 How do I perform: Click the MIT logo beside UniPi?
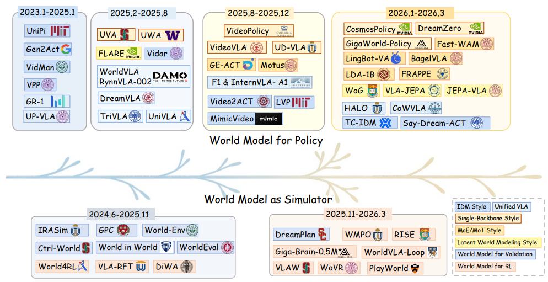pos(60,31)
